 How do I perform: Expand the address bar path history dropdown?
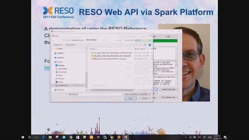[x=117, y=40]
